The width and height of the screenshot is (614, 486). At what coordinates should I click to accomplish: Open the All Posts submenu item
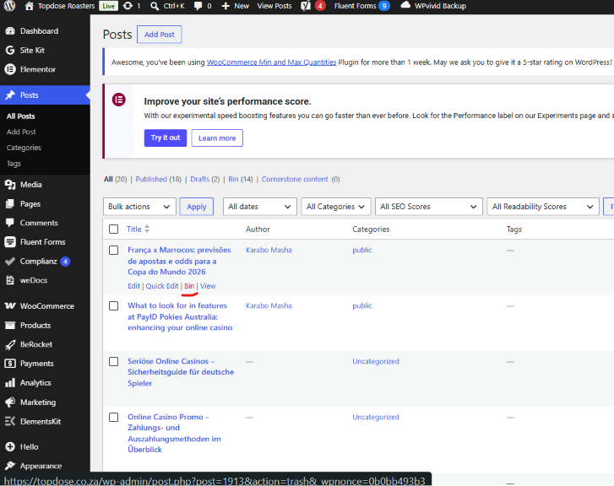(x=21, y=116)
